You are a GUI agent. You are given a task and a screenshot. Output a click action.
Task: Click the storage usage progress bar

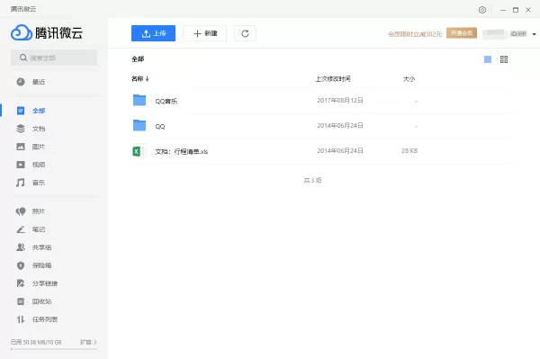tap(54, 349)
